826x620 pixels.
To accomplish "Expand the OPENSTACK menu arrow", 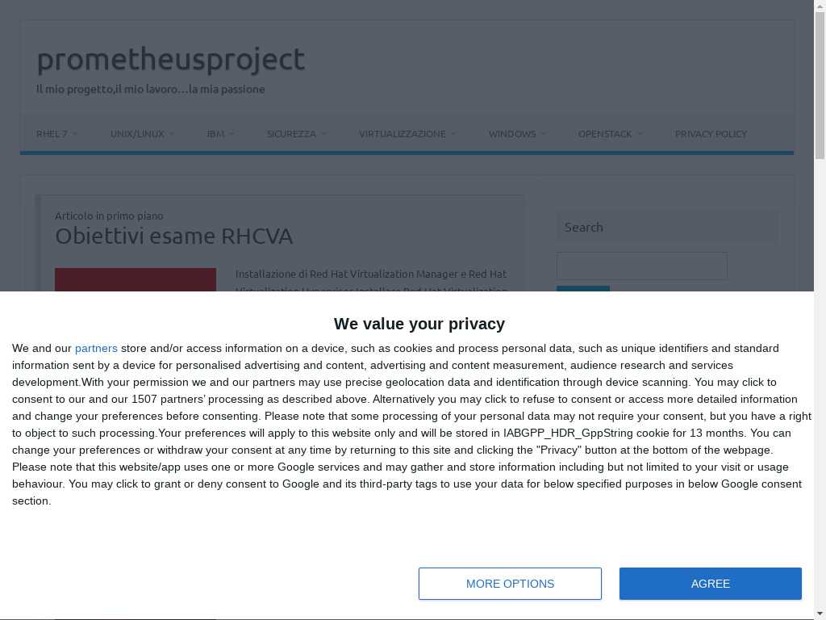I will tap(640, 134).
